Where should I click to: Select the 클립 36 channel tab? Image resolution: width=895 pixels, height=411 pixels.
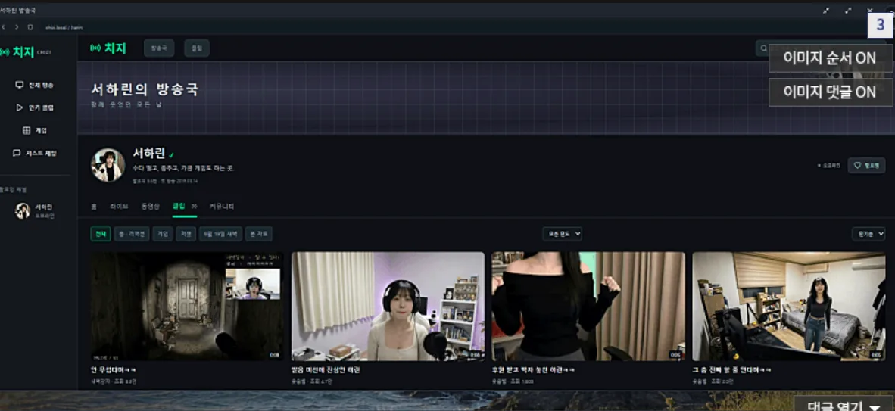tap(185, 206)
